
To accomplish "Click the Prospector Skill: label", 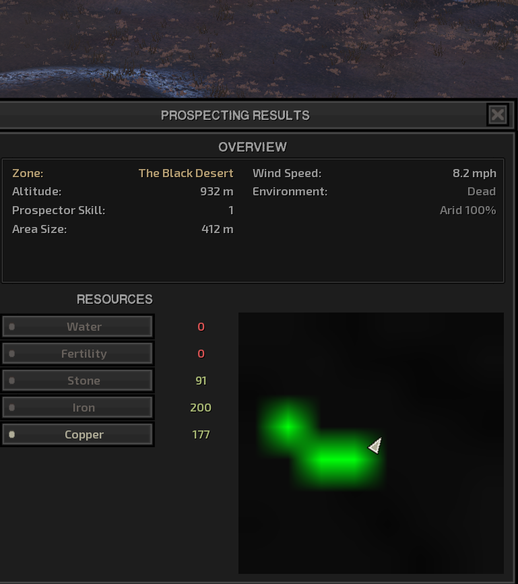I will pyautogui.click(x=59, y=210).
